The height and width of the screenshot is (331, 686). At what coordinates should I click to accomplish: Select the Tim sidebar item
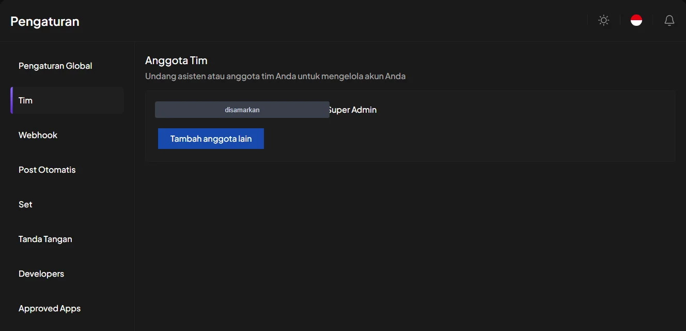[x=67, y=100]
